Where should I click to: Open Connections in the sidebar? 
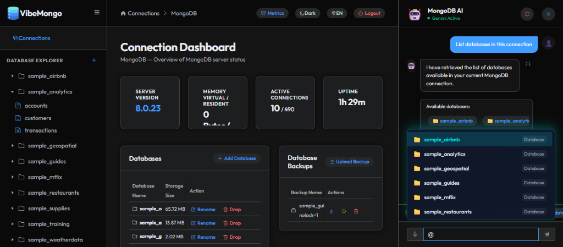(31, 38)
